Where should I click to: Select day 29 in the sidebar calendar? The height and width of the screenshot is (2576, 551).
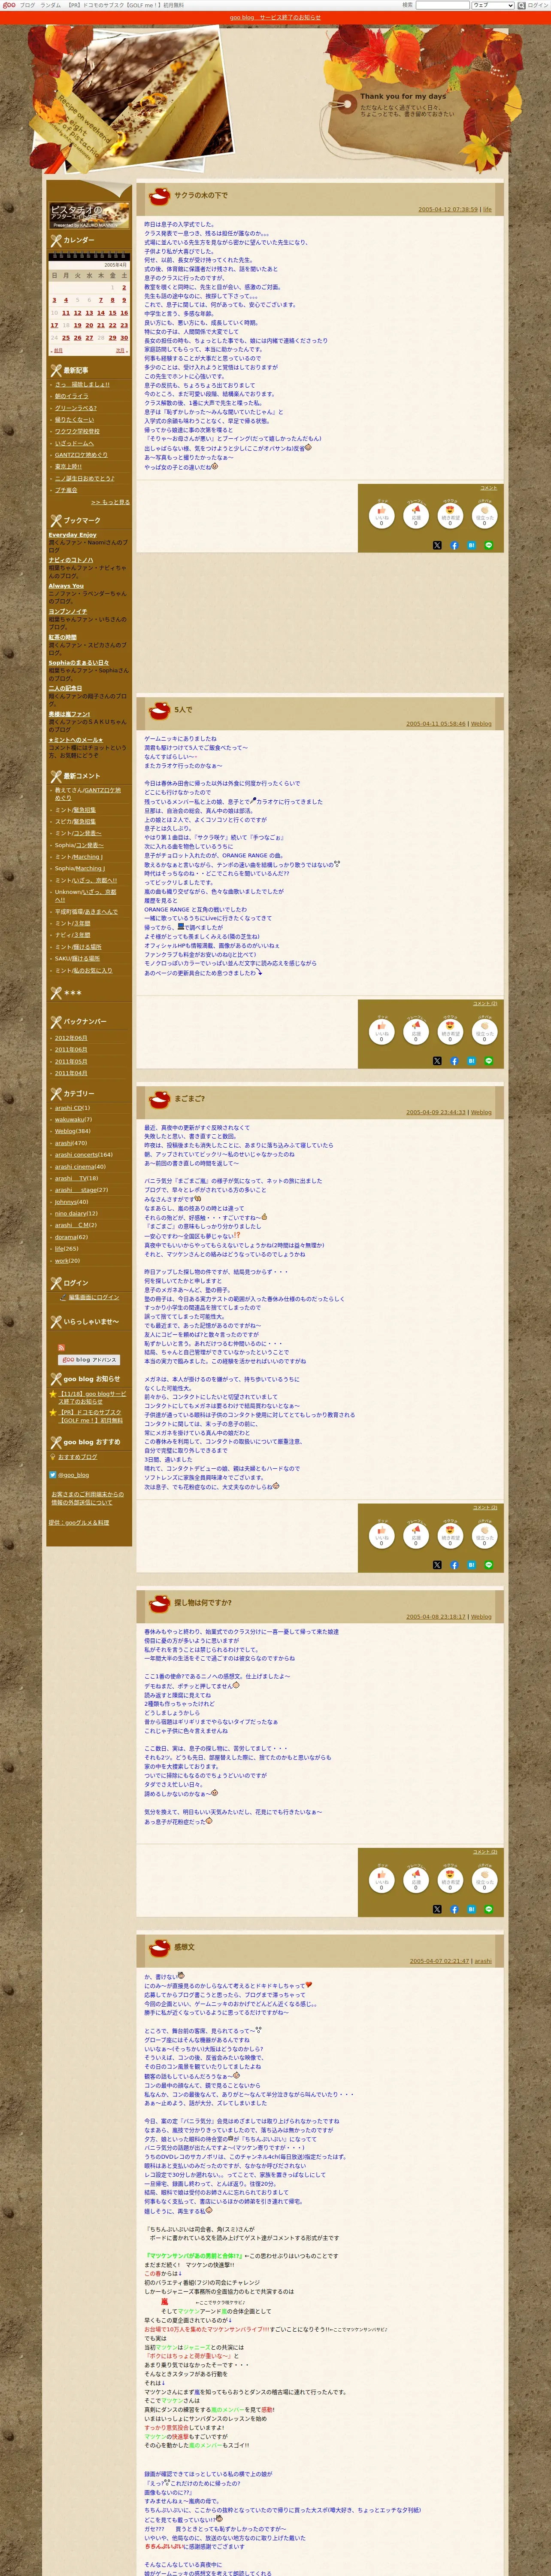point(112,337)
